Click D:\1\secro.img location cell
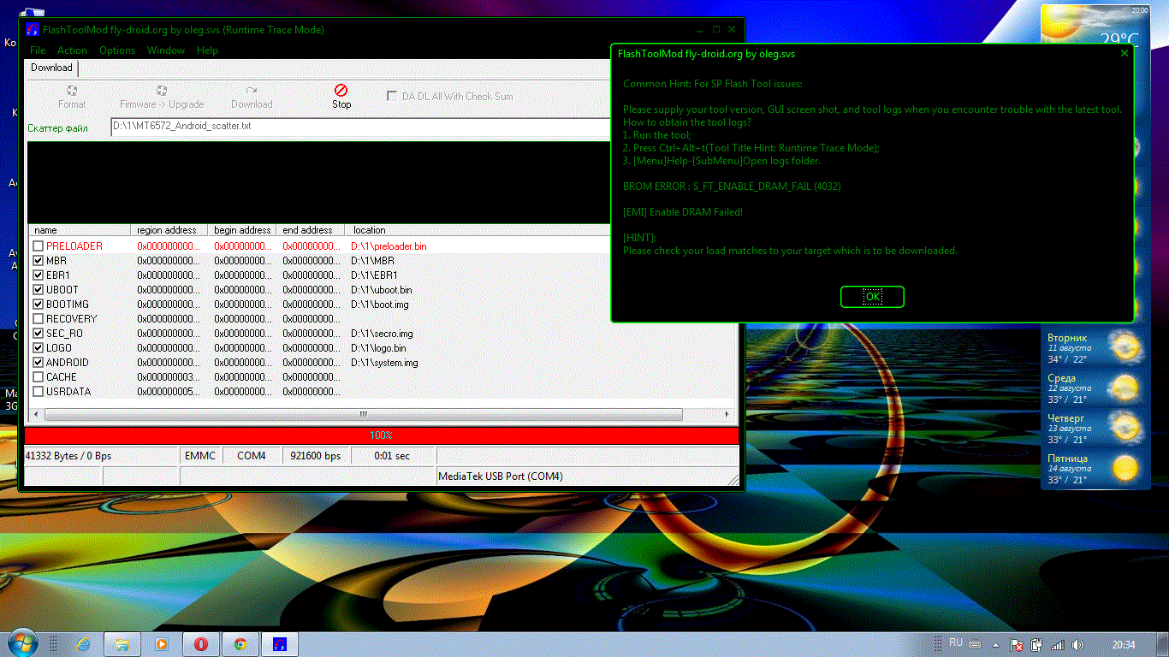The height and width of the screenshot is (657, 1169). point(382,334)
